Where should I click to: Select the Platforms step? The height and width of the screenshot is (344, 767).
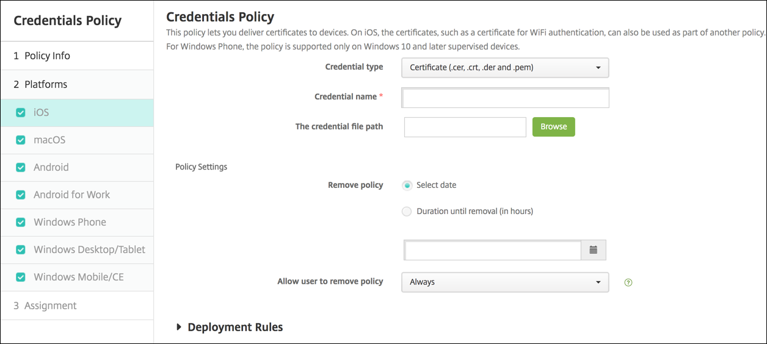point(46,85)
